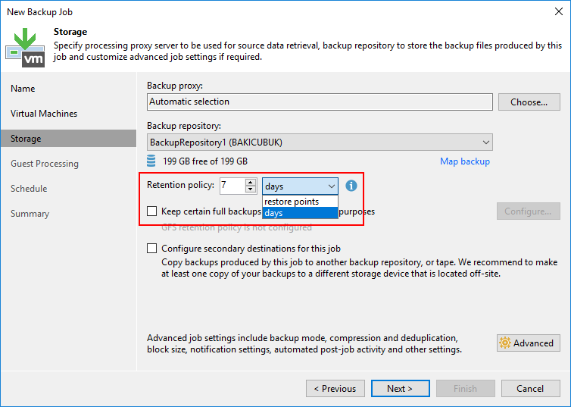Click the retention policy info icon

[x=351, y=186]
